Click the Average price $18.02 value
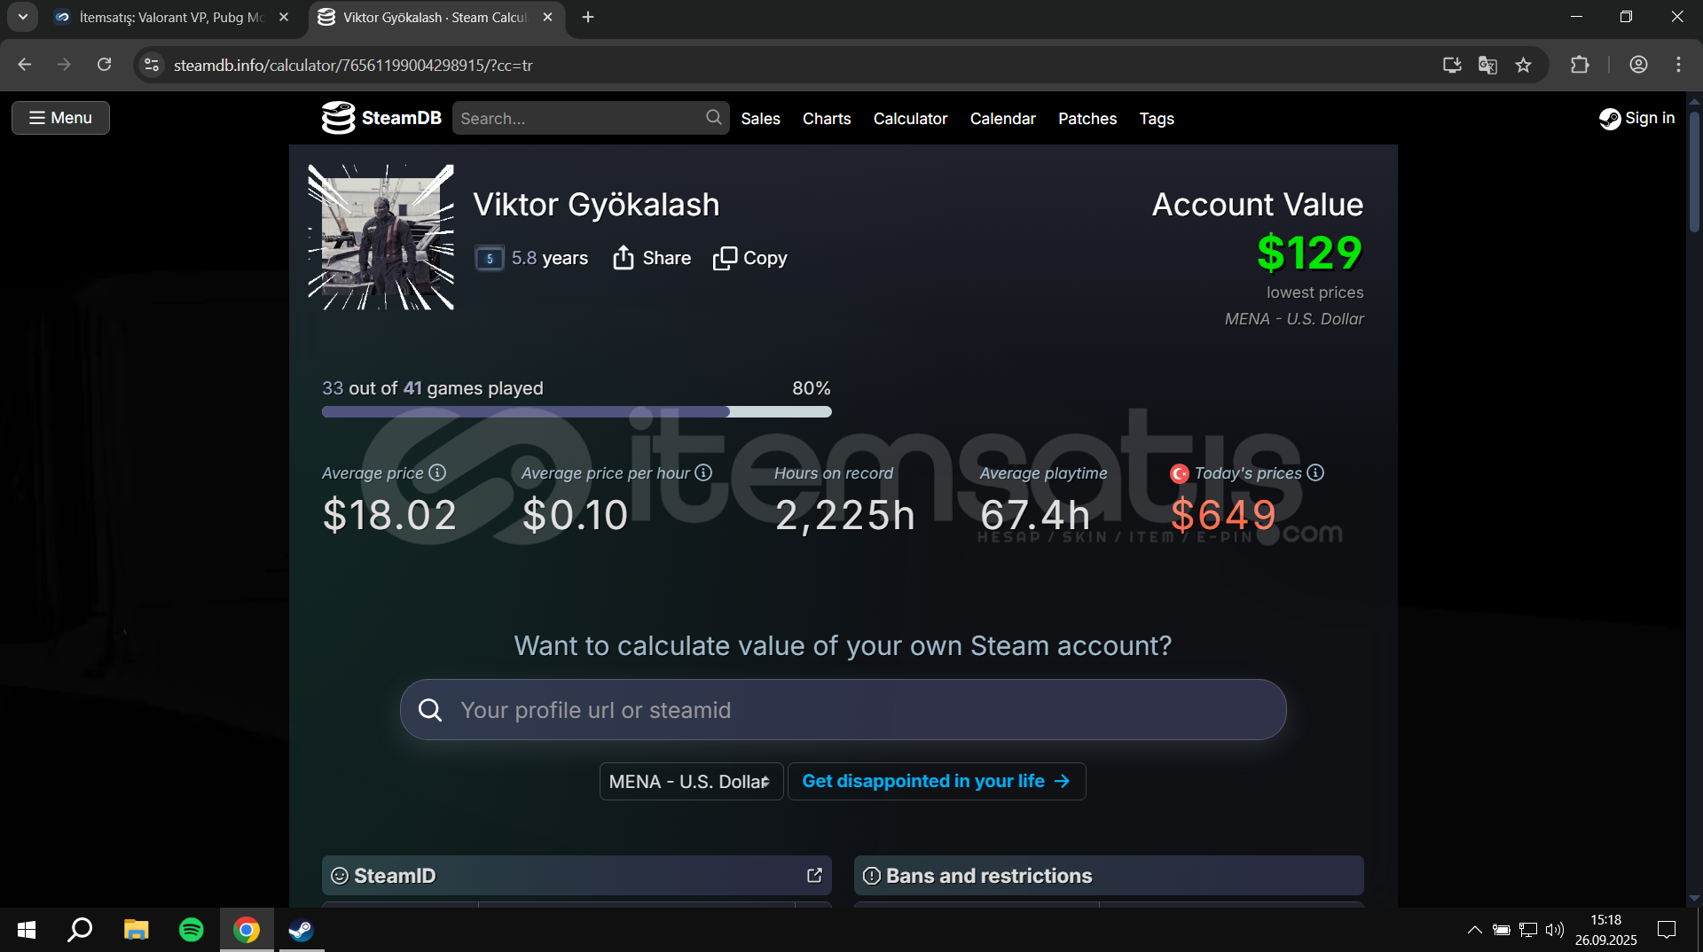Viewport: 1703px width, 952px height. pos(389,515)
